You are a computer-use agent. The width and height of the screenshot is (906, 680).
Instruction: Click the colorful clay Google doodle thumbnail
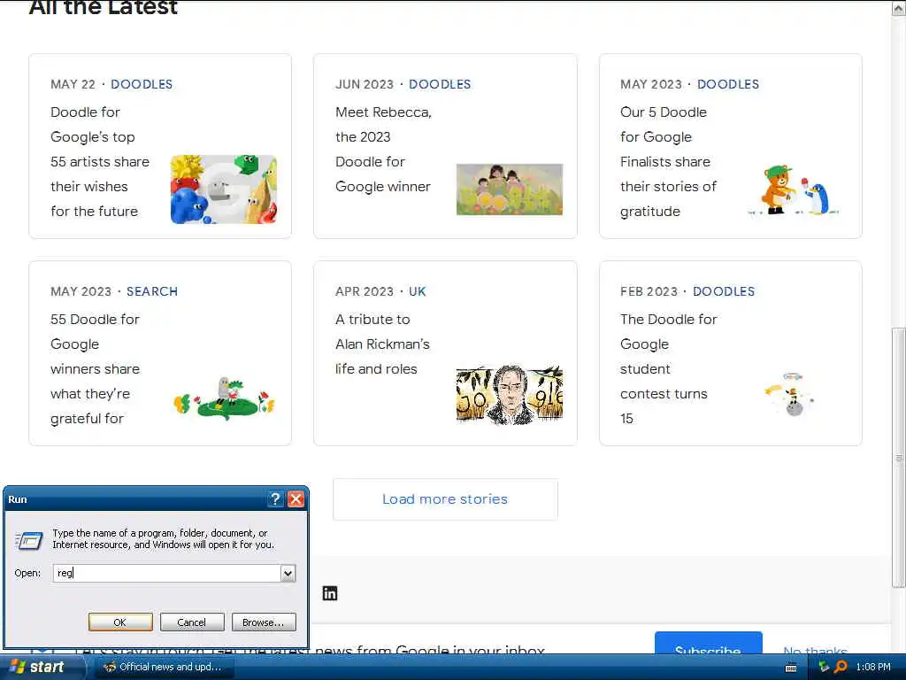pyautogui.click(x=224, y=189)
